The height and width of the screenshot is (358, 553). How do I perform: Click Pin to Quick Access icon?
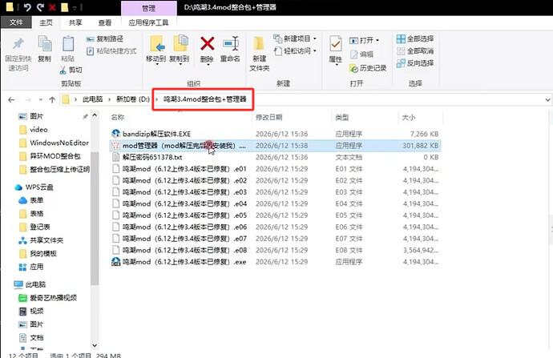[x=18, y=44]
